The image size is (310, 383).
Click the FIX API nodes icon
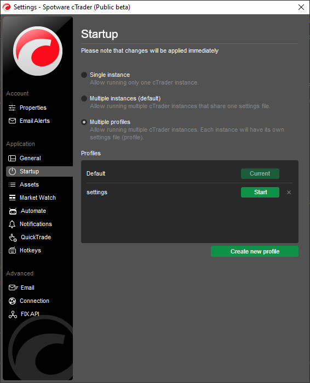point(13,314)
